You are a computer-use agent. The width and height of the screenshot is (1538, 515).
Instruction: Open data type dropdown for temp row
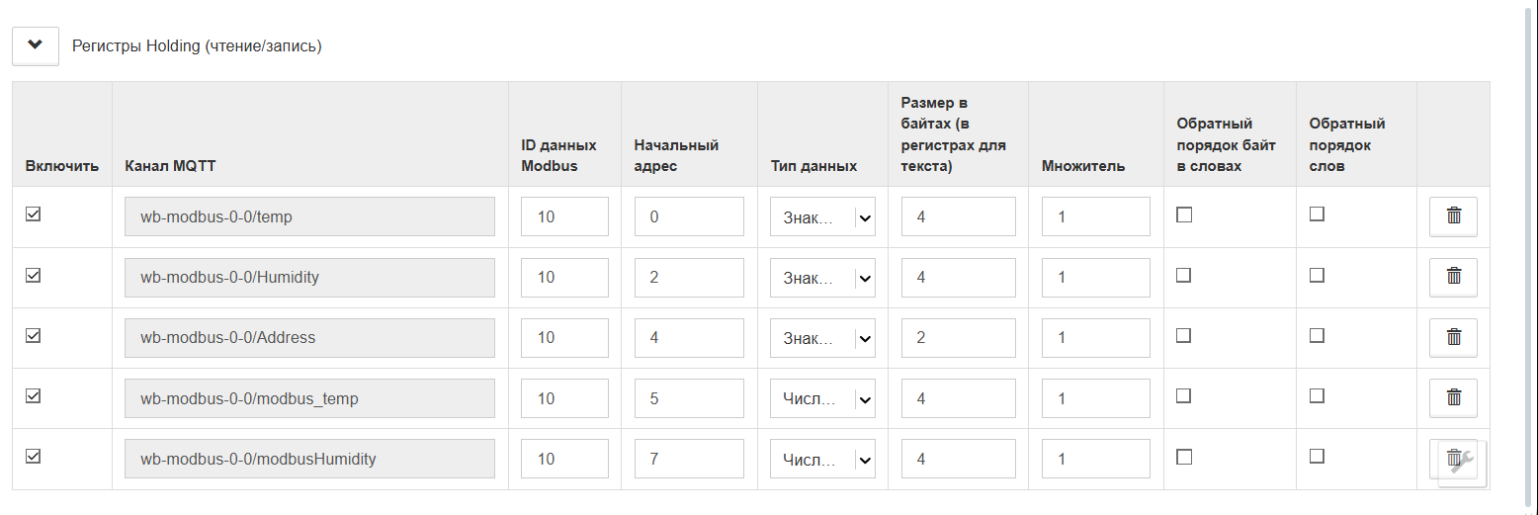click(822, 217)
